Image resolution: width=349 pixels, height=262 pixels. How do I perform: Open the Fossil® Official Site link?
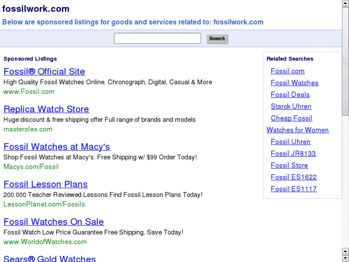point(44,72)
